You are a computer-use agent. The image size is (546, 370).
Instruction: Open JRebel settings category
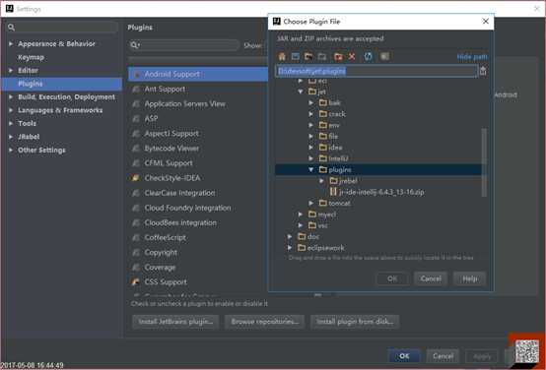tap(29, 137)
